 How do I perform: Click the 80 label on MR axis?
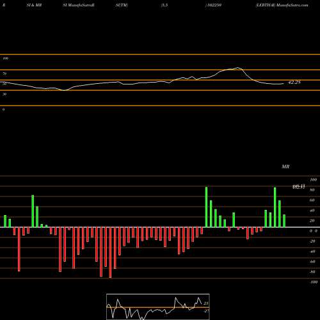click(312, 190)
